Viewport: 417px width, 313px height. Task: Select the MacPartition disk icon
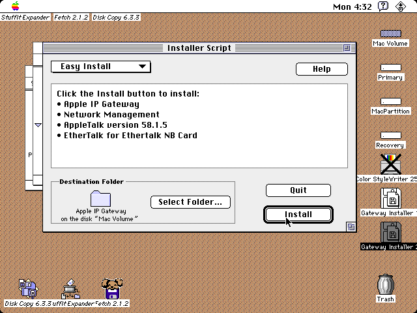pyautogui.click(x=390, y=102)
